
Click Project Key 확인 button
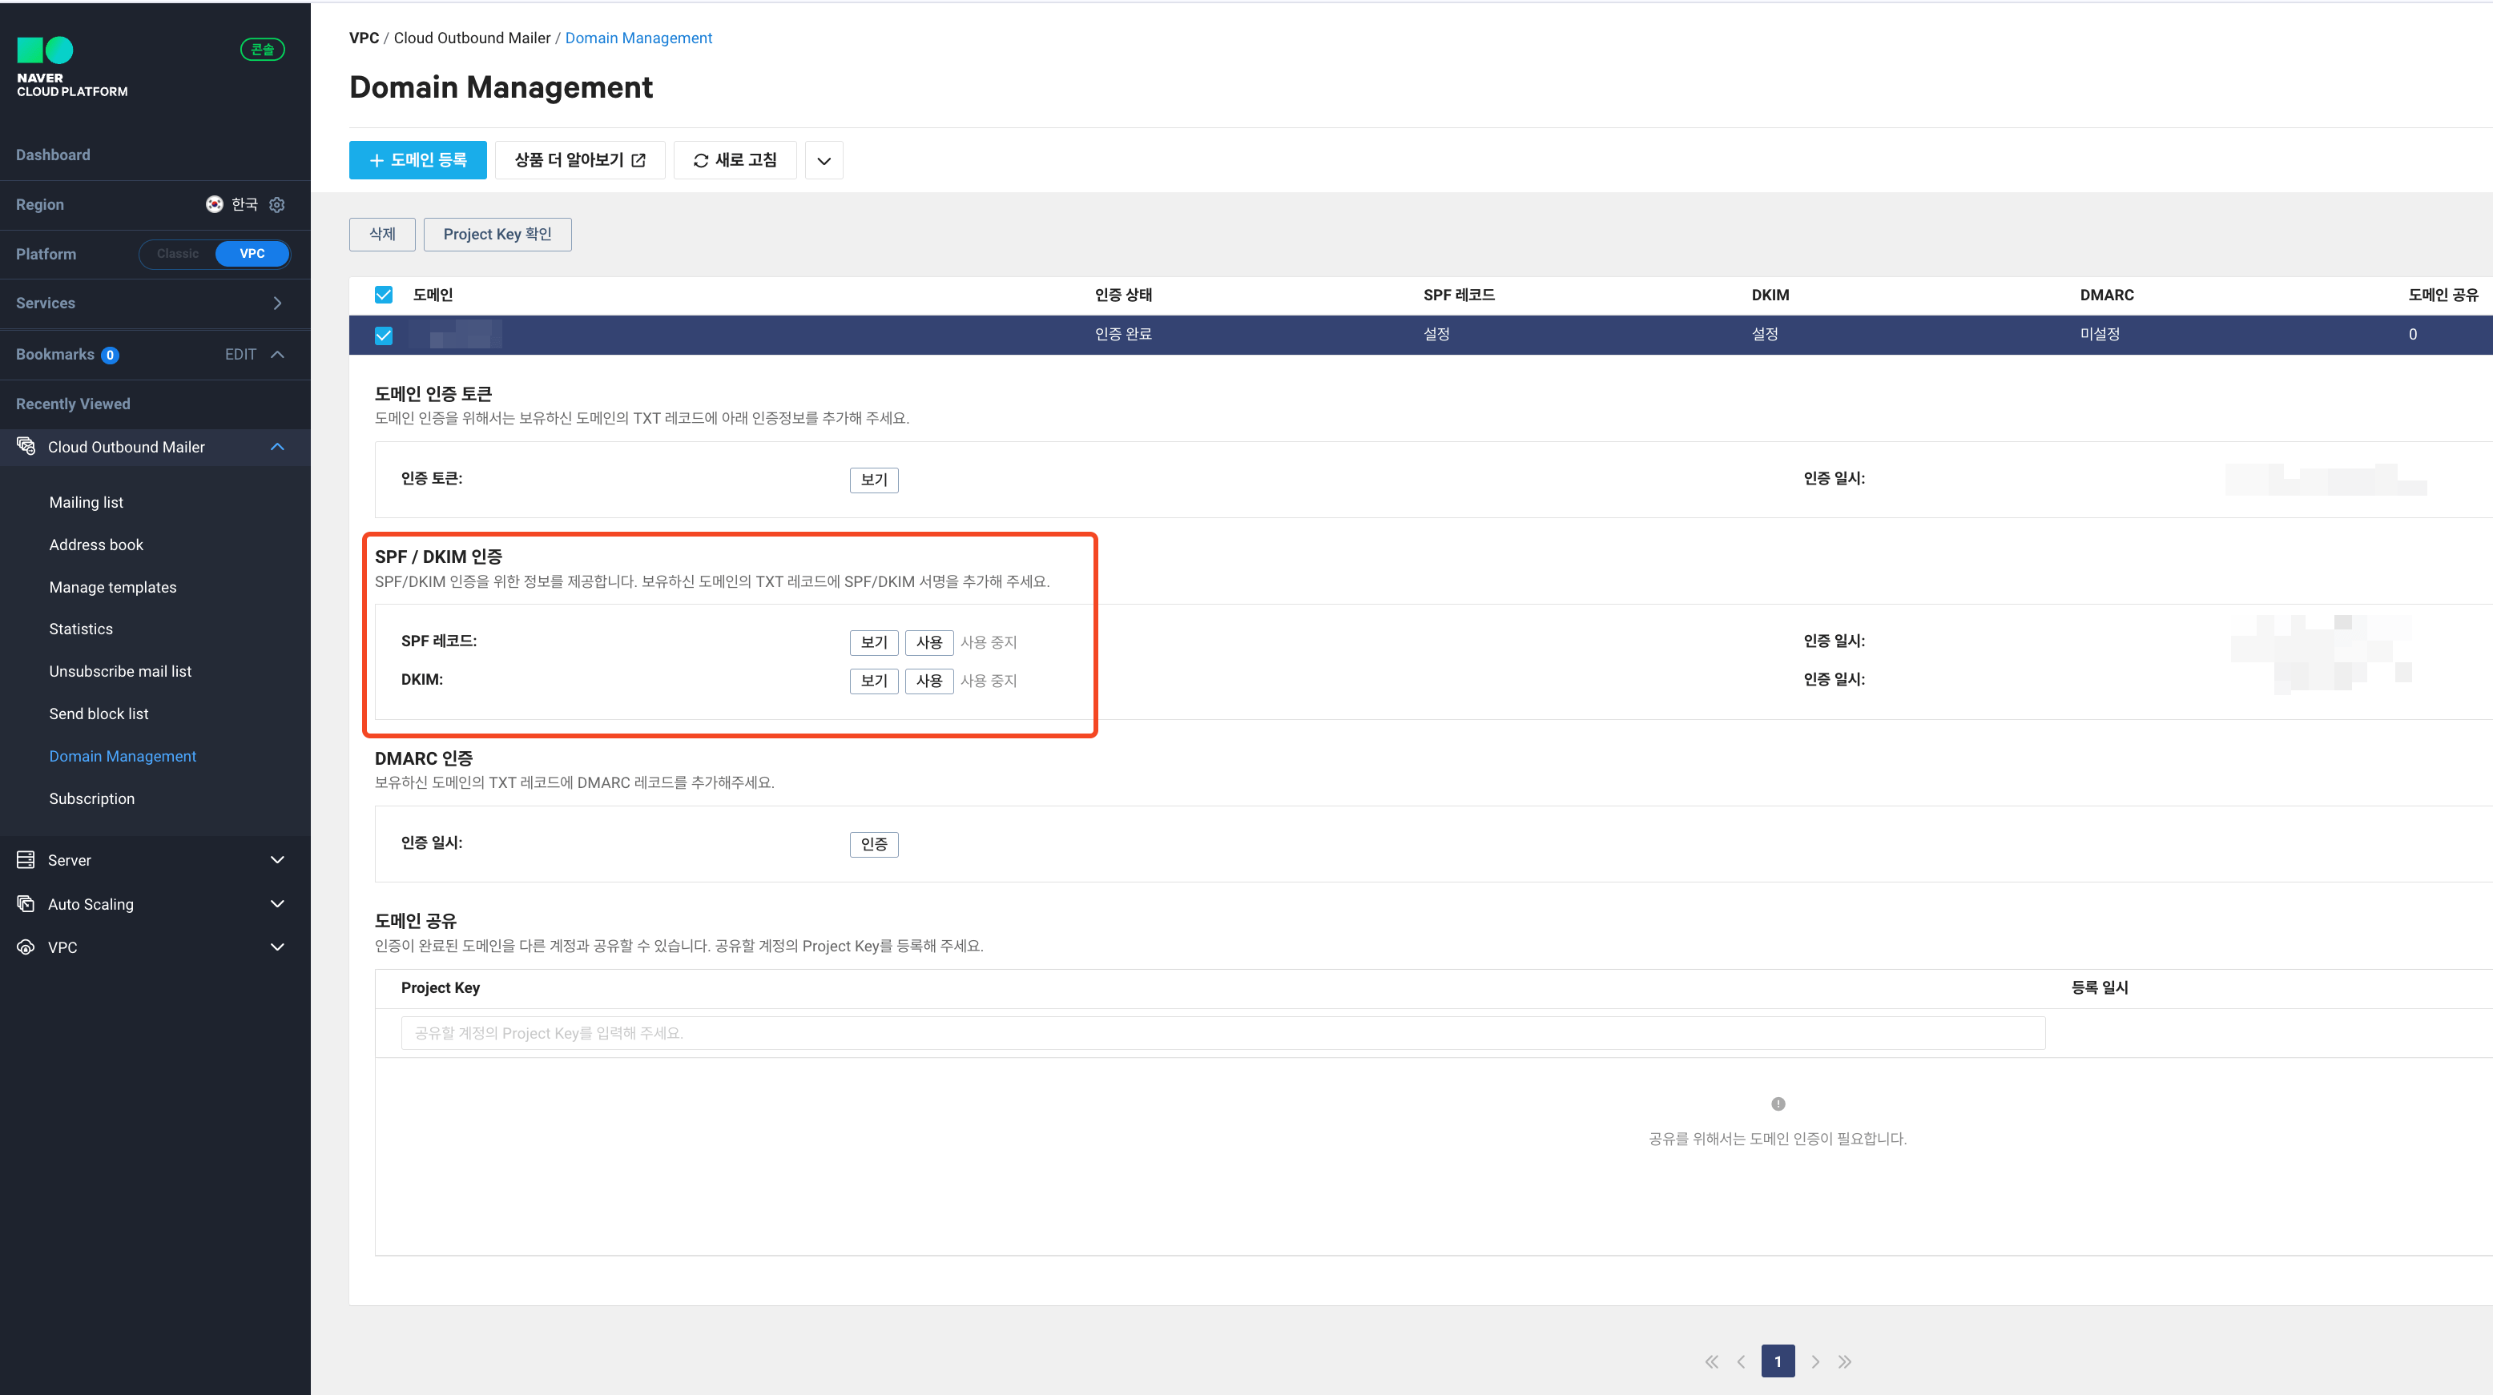[497, 234]
